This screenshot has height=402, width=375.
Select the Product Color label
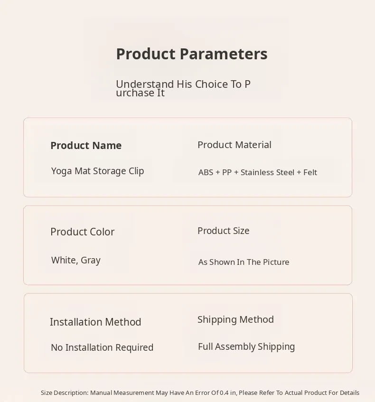tap(82, 232)
